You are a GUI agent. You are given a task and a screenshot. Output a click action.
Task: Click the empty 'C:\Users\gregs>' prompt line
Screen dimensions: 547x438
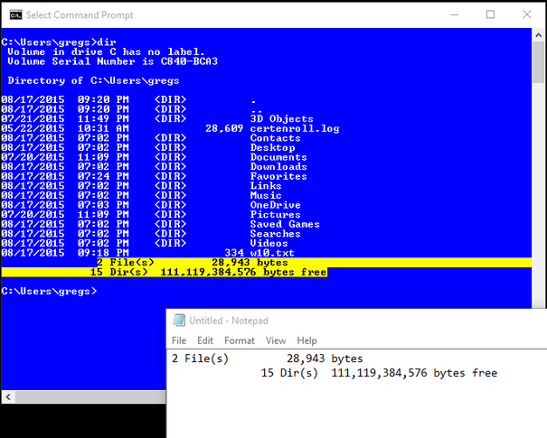[49, 291]
